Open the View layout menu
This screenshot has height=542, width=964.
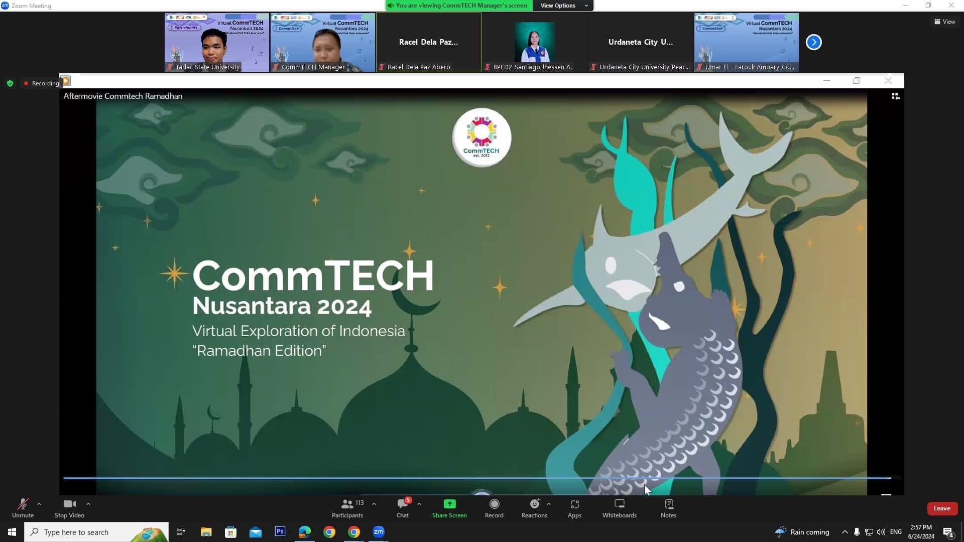pyautogui.click(x=944, y=22)
